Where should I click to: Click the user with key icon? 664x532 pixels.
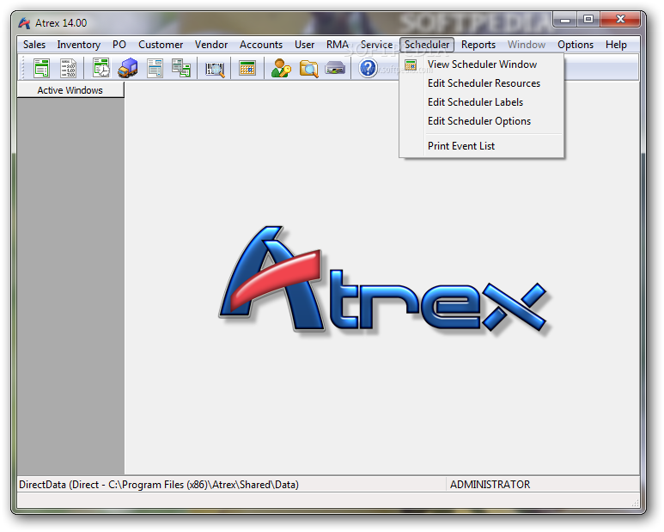(x=281, y=68)
